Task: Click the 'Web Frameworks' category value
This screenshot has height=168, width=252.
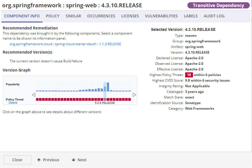Action: [200, 109]
